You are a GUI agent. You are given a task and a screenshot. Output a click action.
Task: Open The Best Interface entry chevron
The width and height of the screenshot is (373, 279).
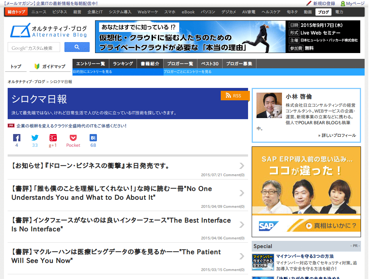(242, 225)
